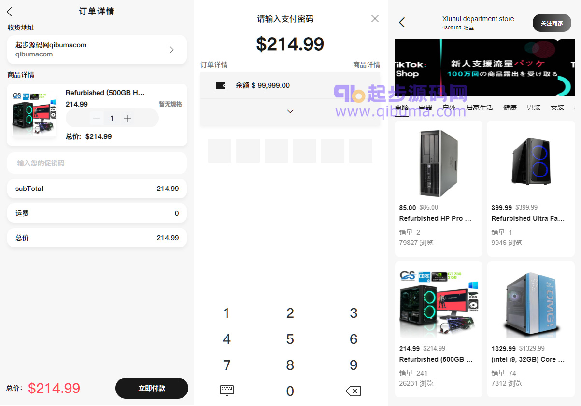581x406 pixels.
Task: Increase quantity with the plus button
Action: 128,118
